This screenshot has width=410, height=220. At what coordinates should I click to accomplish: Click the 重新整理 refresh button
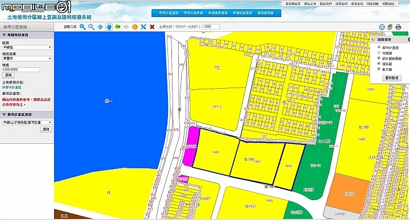[x=391, y=78]
